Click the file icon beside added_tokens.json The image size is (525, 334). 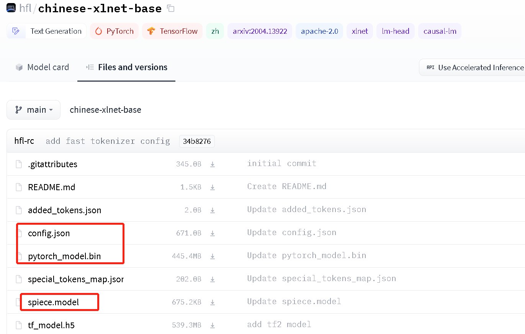(x=18, y=211)
